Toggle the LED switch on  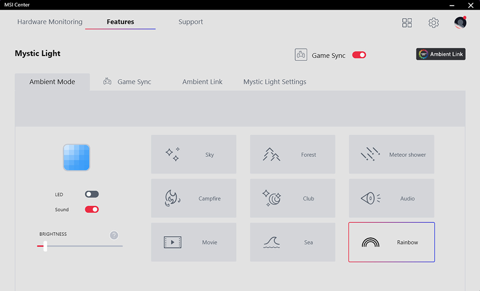[x=92, y=194]
